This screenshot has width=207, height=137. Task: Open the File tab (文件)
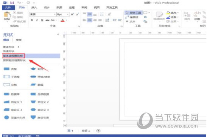tap(8, 8)
